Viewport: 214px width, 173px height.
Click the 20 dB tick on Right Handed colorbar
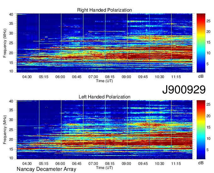208,32
